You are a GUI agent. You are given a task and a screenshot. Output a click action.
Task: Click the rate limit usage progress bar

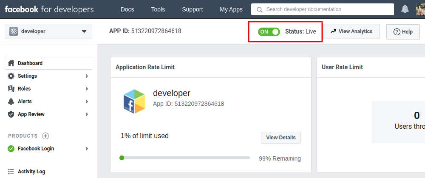point(185,158)
